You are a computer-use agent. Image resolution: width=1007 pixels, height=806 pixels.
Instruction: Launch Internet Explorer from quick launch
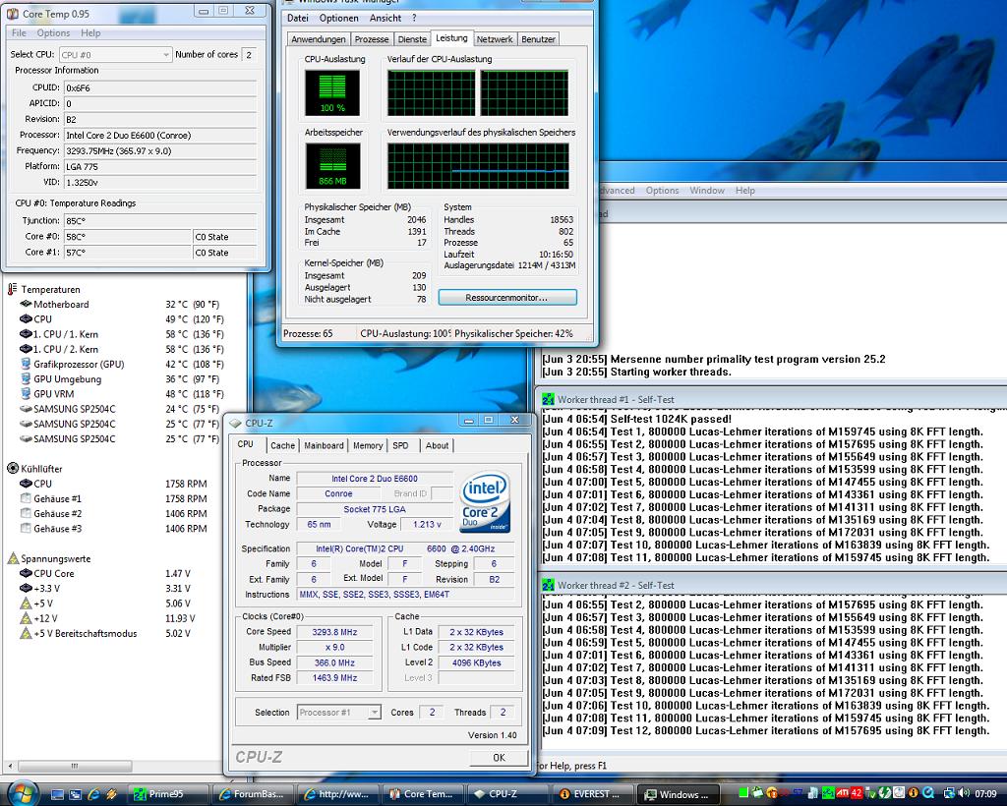(x=93, y=794)
